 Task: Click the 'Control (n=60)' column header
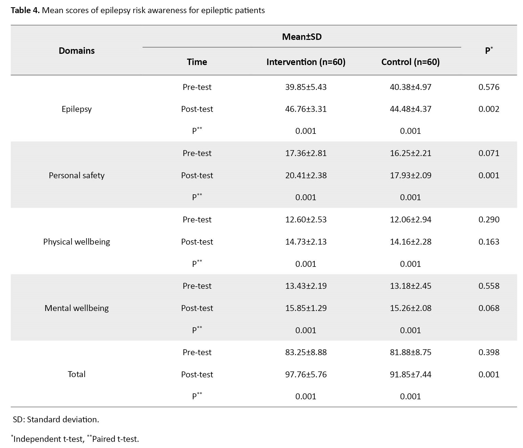[410, 62]
